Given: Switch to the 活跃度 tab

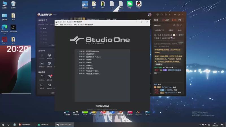Looking at the screenshot, I should (171, 30).
